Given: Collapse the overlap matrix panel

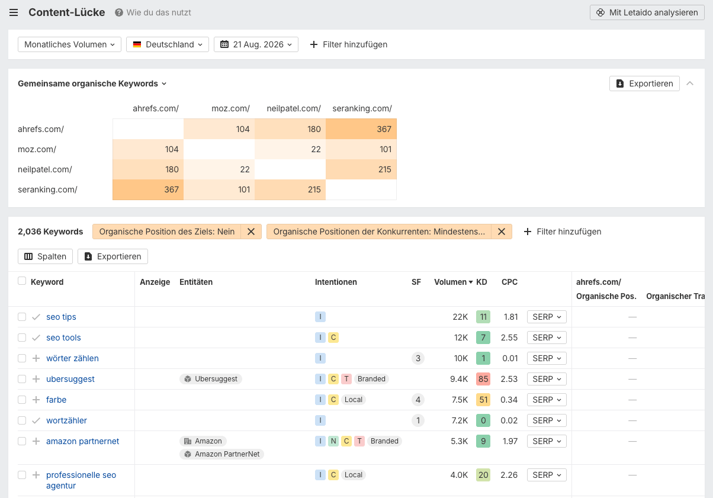Looking at the screenshot, I should [x=690, y=83].
